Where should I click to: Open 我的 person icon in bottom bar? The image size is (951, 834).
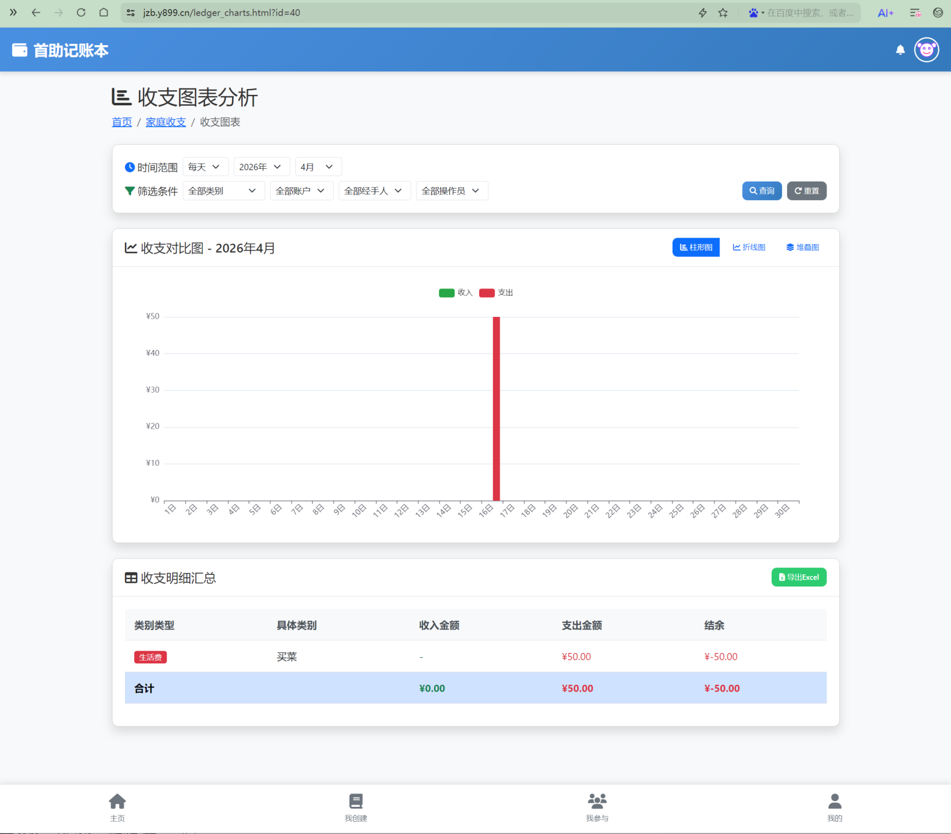point(834,807)
